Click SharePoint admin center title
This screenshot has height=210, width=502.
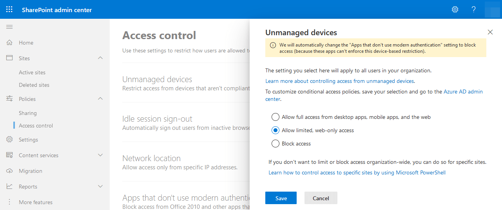pyautogui.click(x=57, y=10)
